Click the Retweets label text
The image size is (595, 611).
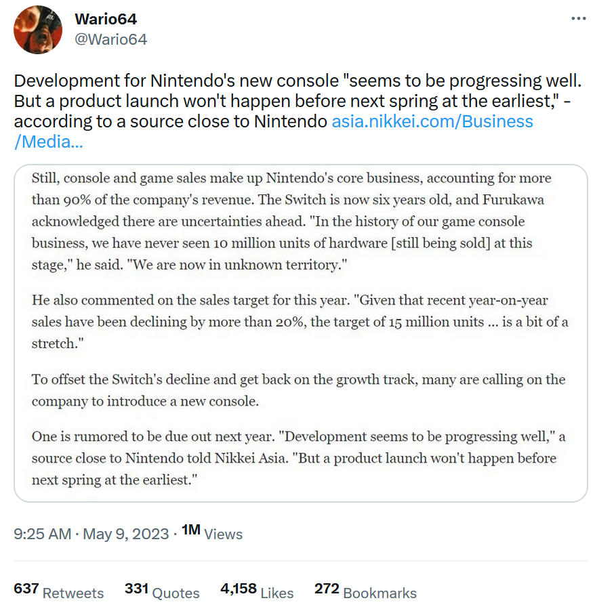coord(73,593)
